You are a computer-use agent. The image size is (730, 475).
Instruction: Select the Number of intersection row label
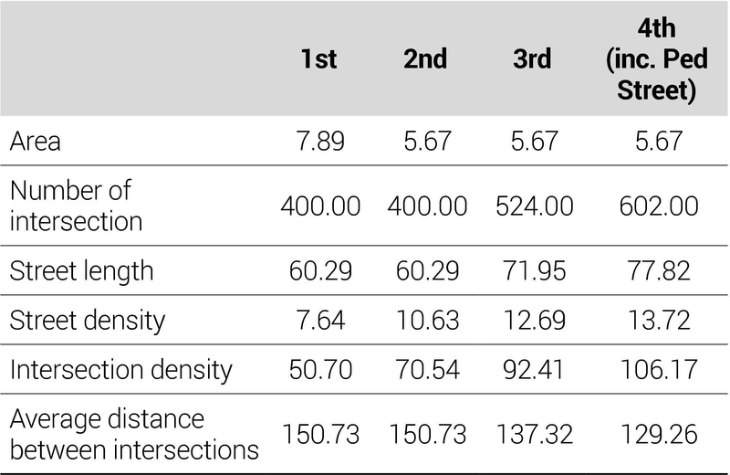coord(75,206)
